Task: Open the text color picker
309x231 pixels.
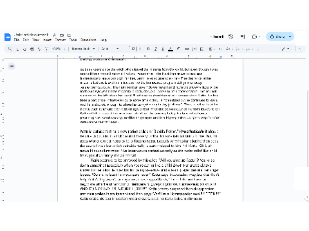Action: pos(171,49)
